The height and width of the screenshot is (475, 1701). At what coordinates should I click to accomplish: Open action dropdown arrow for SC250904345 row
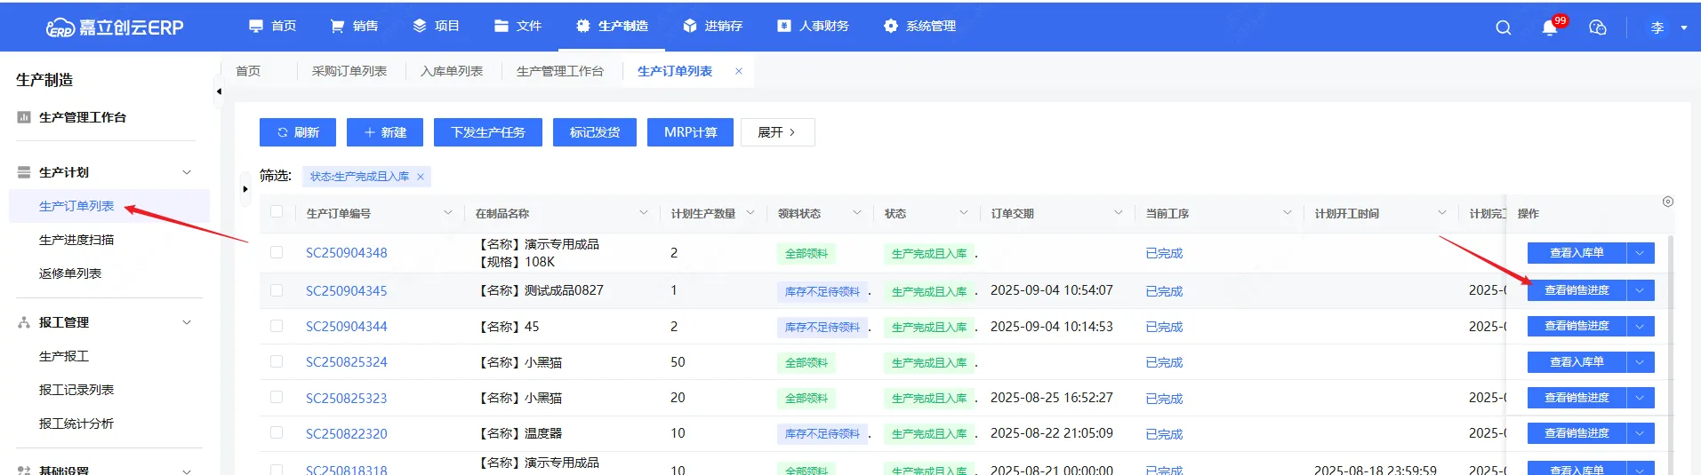pos(1641,290)
